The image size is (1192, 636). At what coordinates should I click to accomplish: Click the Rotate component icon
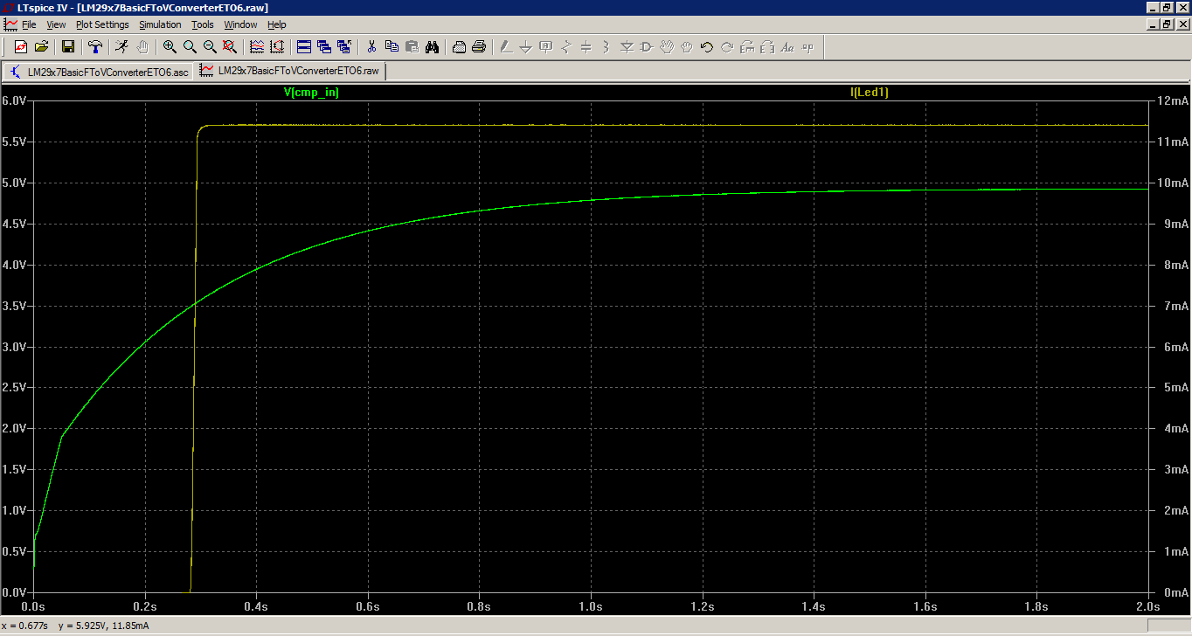747,46
